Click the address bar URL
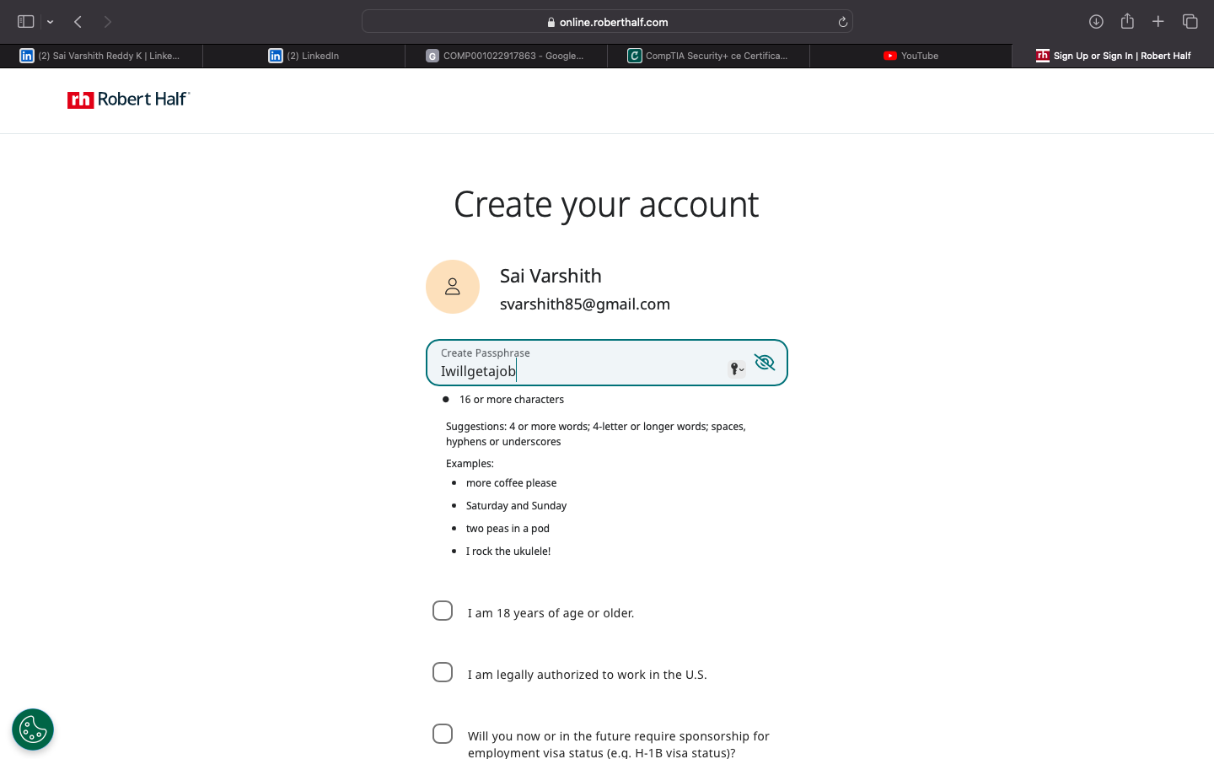The width and height of the screenshot is (1214, 759). (x=607, y=22)
